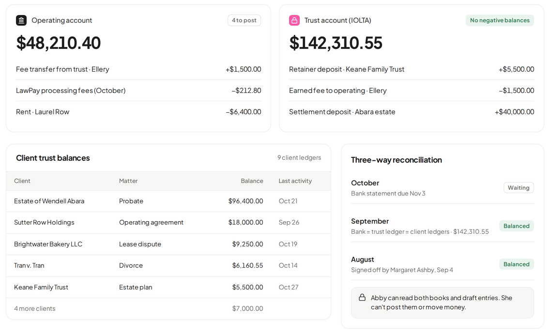Open 'LawPay processing fees (October)' transaction
Viewport: 552px width, 334px height.
(x=138, y=91)
